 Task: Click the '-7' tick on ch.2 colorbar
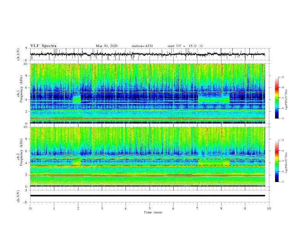[x=282, y=182]
